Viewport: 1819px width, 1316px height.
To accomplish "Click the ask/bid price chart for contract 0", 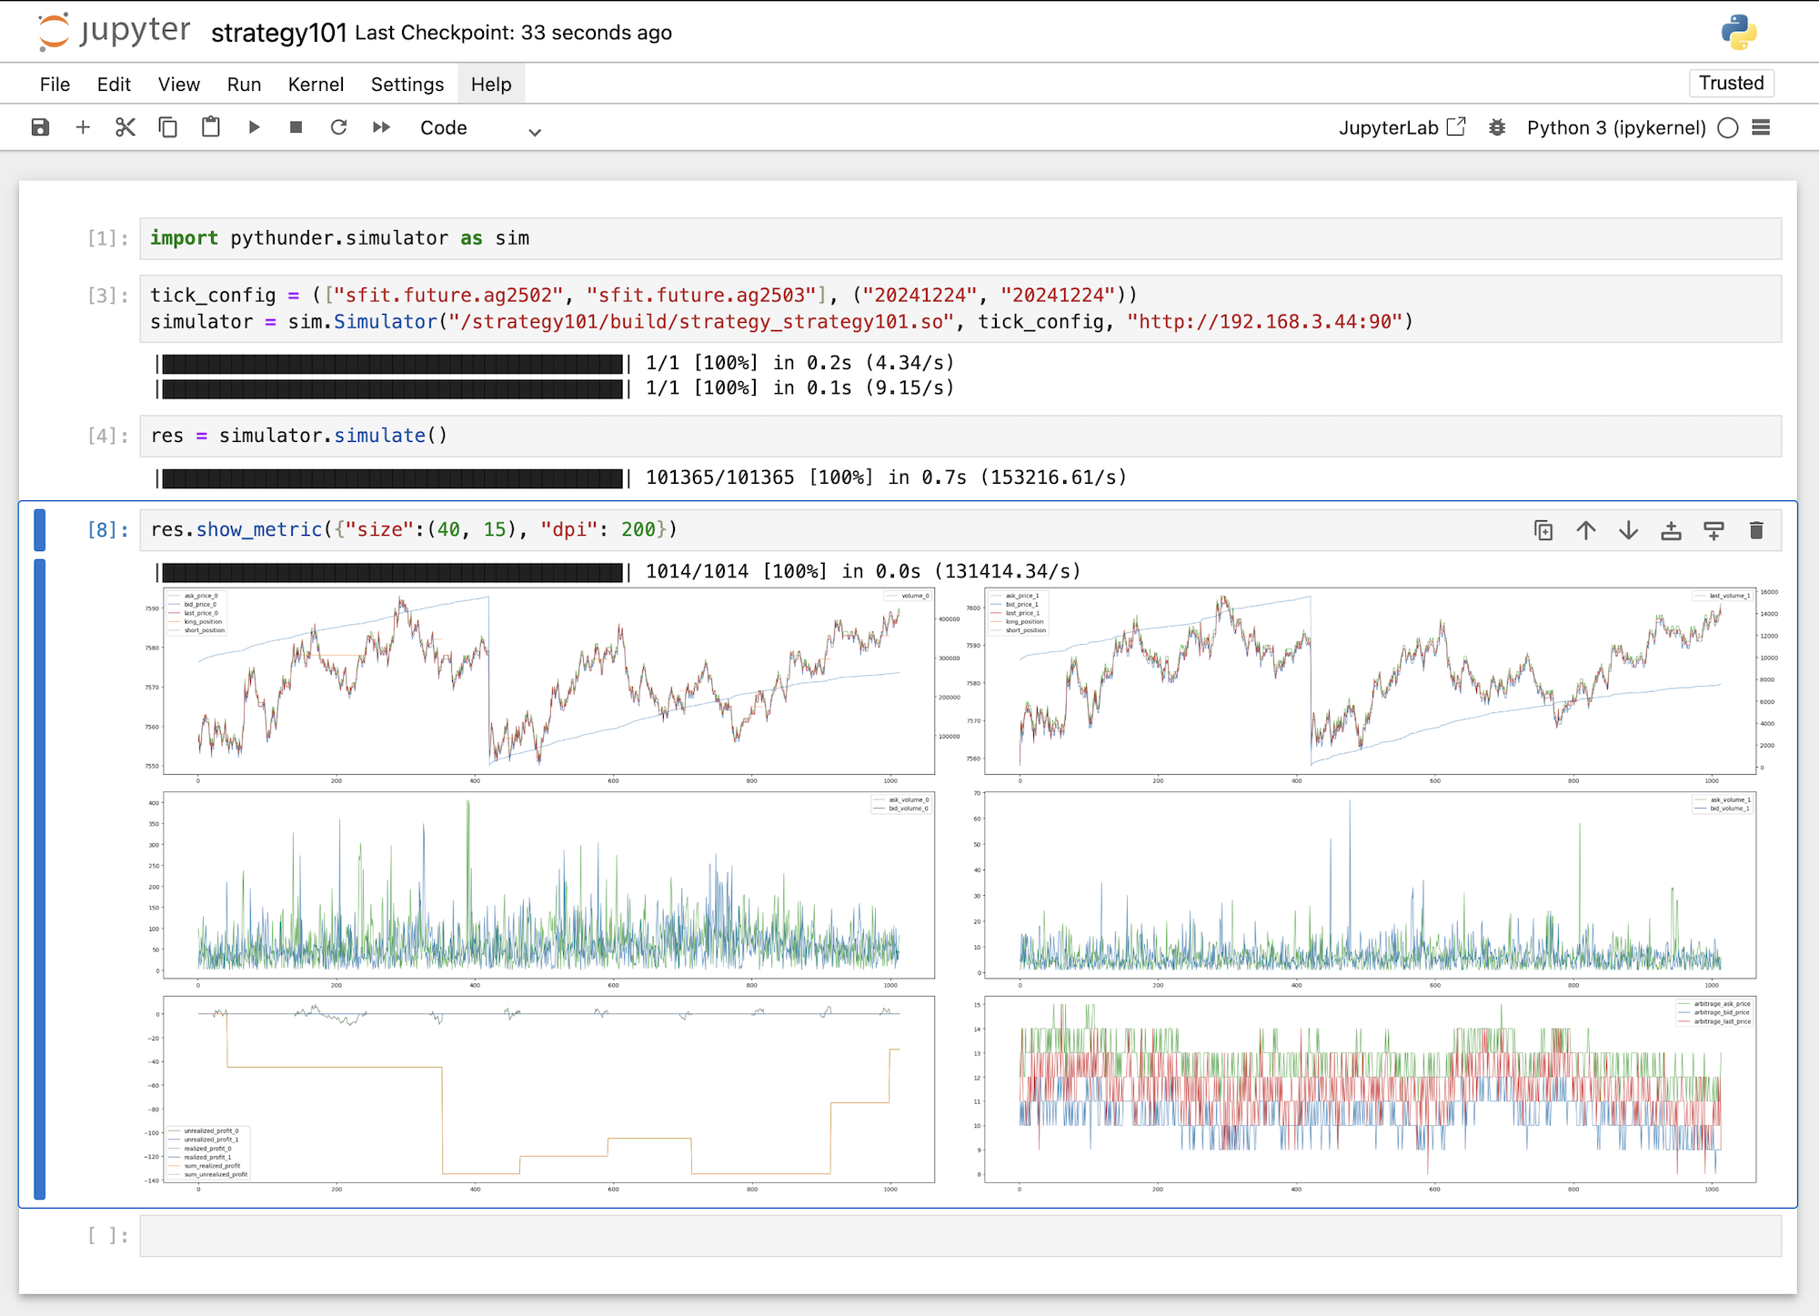I will [548, 681].
